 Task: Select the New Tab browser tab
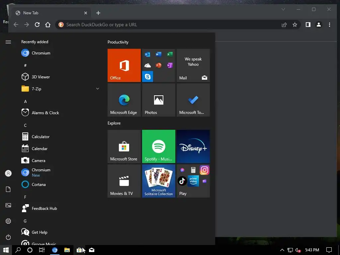[x=51, y=13]
